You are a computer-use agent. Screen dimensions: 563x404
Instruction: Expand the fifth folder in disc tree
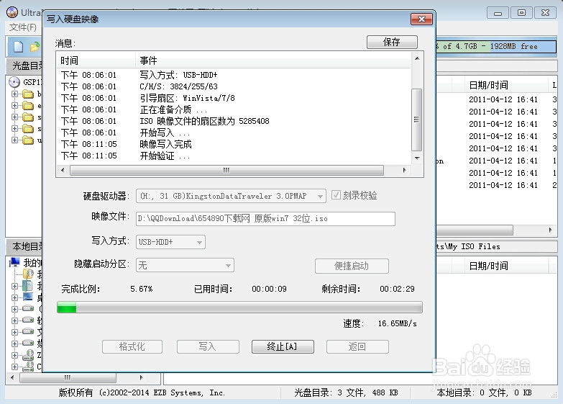(x=14, y=140)
